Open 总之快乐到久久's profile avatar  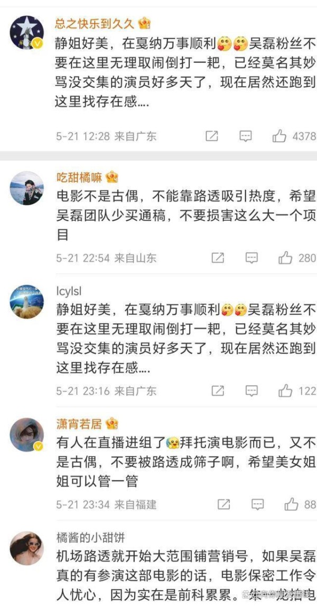click(x=26, y=32)
